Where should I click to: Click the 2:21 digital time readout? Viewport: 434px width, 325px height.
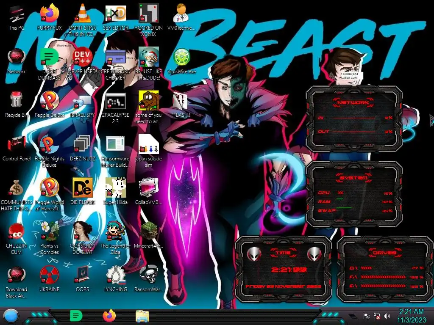pos(289,270)
